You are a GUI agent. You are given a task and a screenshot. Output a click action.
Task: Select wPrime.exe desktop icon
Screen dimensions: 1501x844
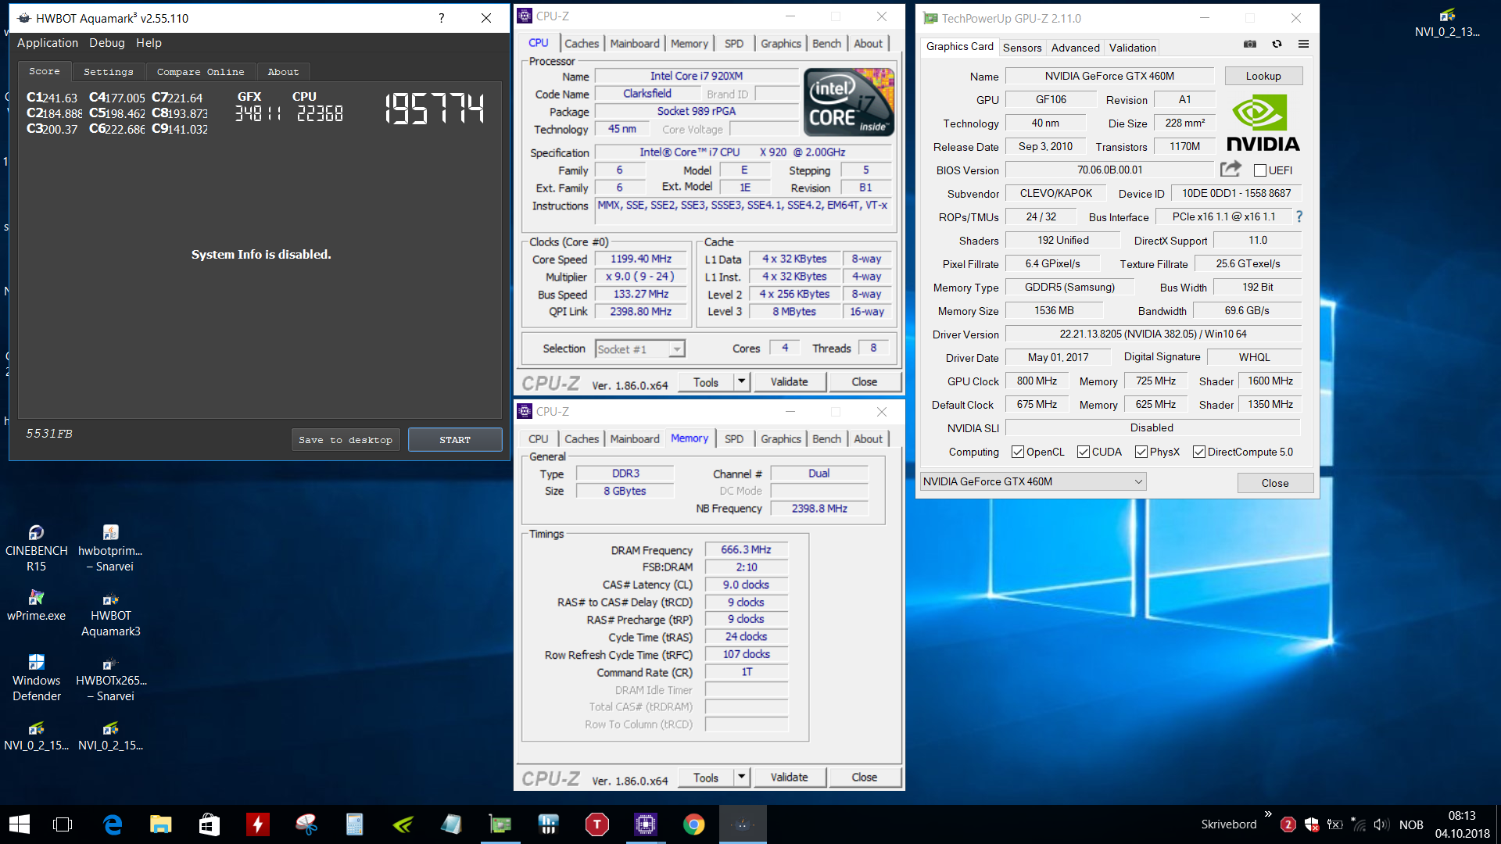(36, 606)
